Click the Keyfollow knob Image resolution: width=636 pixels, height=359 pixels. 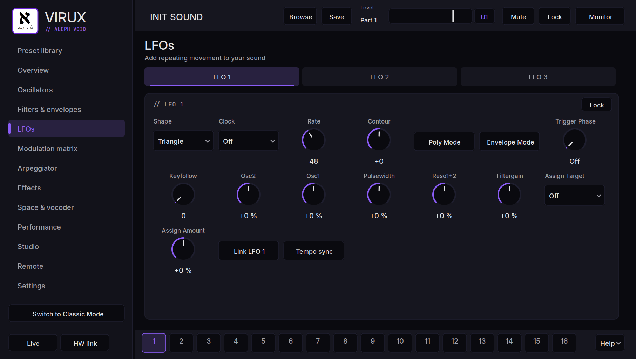click(183, 195)
